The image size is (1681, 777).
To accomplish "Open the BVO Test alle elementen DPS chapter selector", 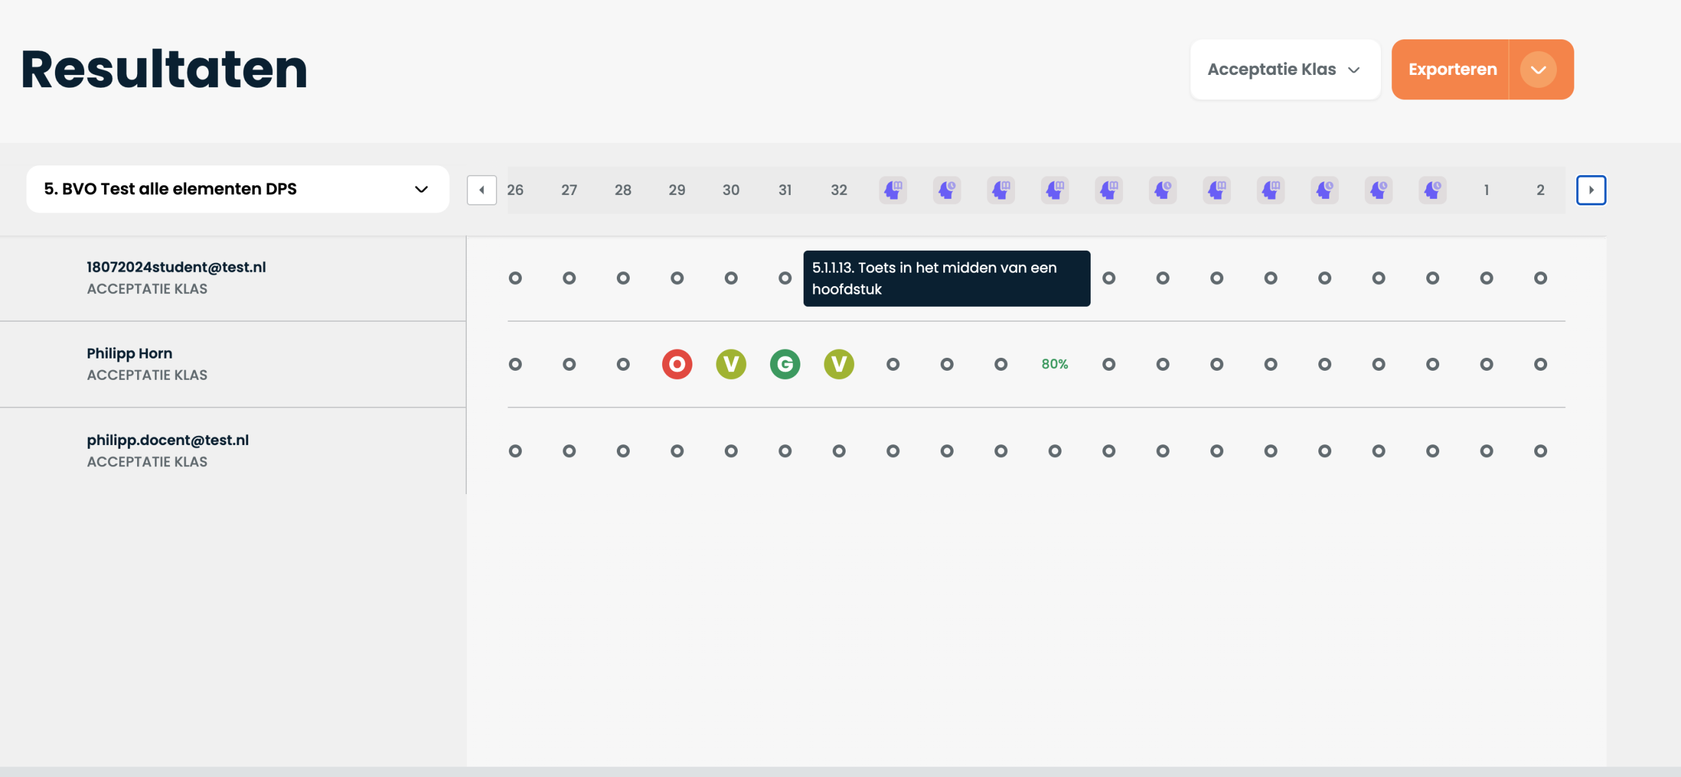I will pos(237,189).
